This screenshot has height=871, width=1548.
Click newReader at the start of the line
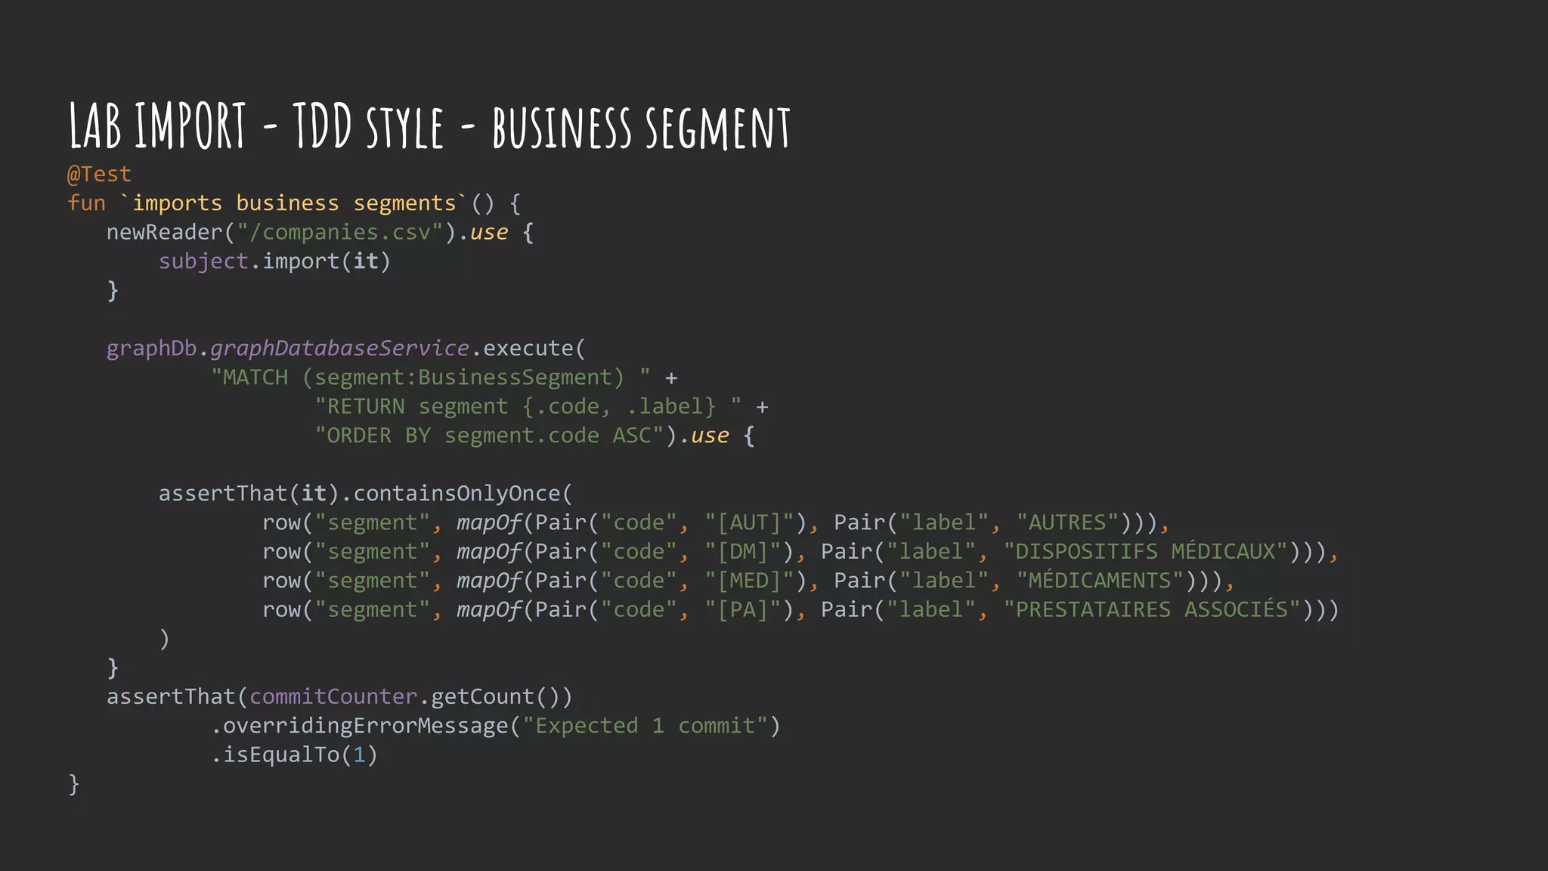click(164, 232)
